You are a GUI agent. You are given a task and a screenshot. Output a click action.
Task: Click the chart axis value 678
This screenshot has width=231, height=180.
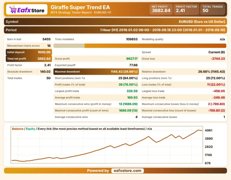pos(208,163)
